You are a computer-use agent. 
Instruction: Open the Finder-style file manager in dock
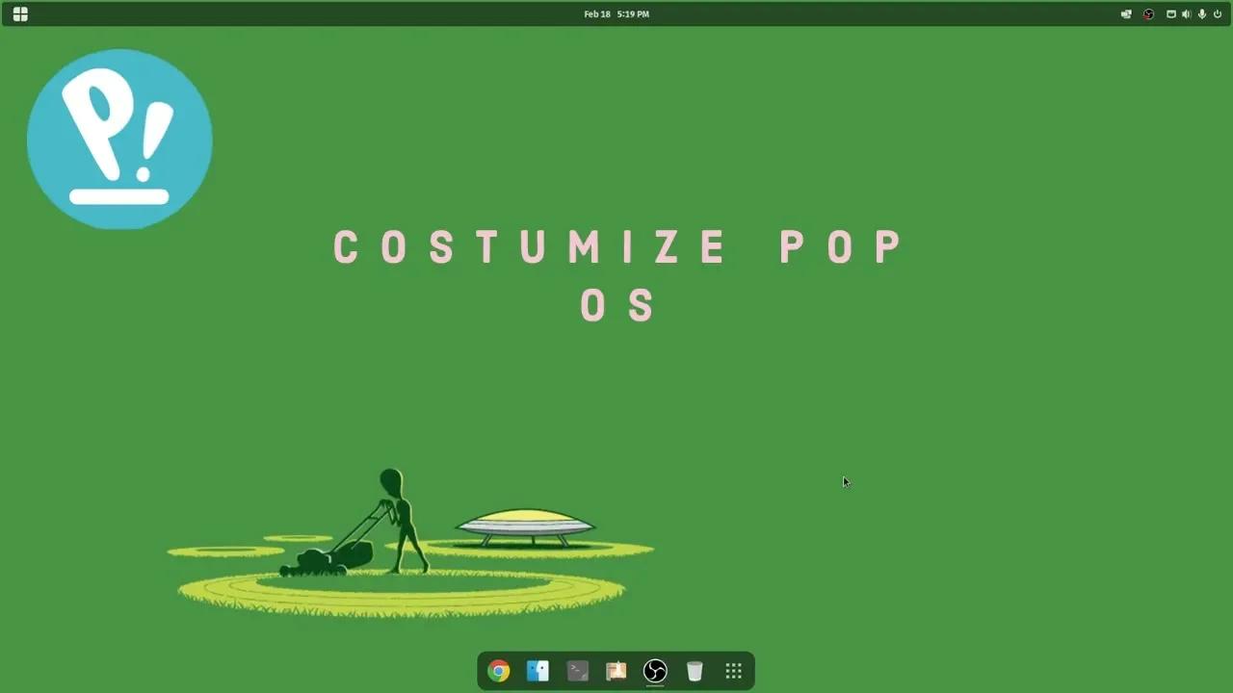click(538, 671)
